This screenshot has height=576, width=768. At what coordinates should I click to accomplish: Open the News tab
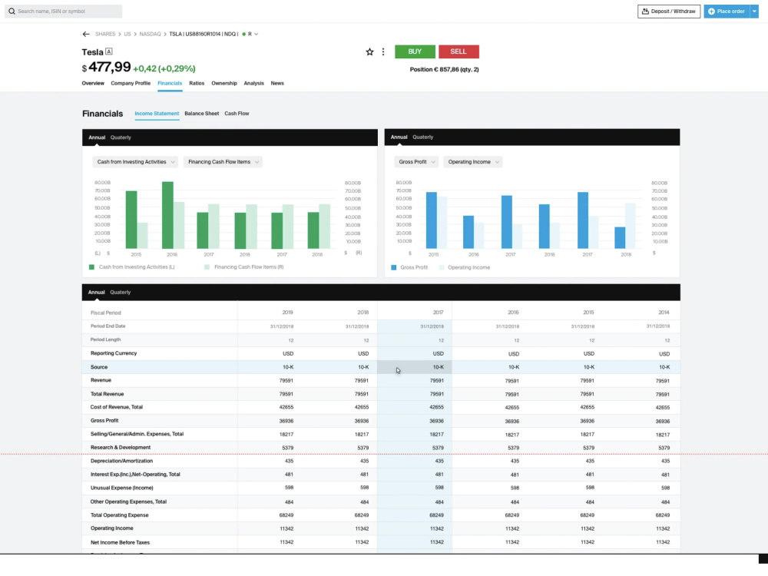click(277, 83)
